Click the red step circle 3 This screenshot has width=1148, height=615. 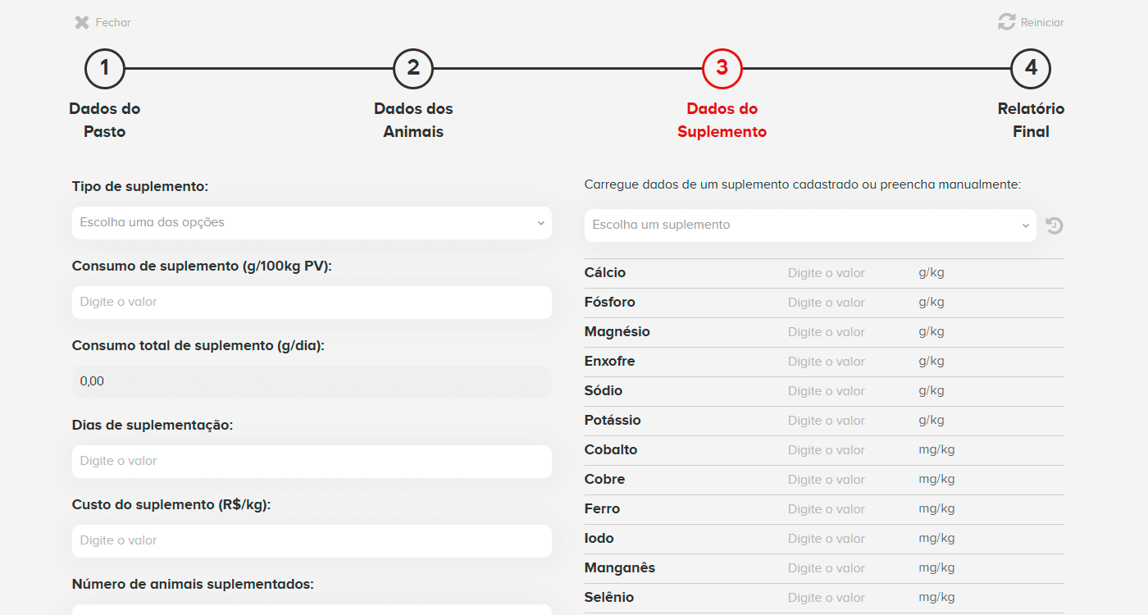pos(722,69)
